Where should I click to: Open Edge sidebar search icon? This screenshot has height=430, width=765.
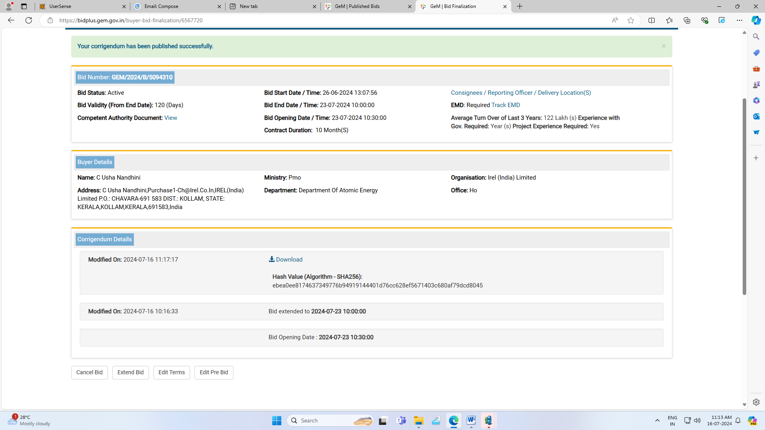tap(756, 37)
